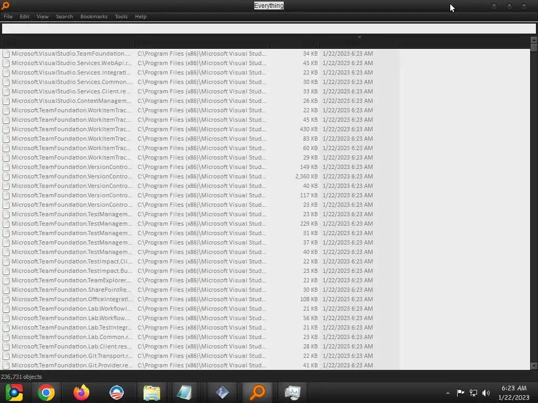
Task: Show hidden system tray icons arrow
Action: [448, 393]
